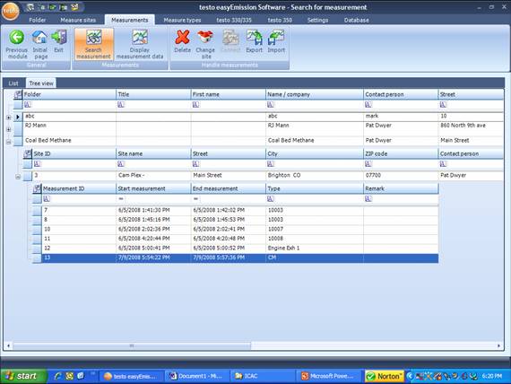
Task: Click the Change site icon
Action: click(x=205, y=37)
